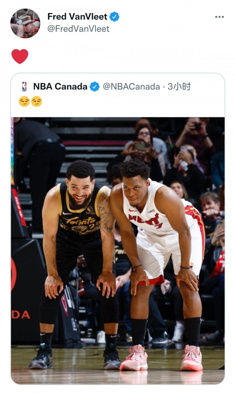
Task: Open the @FredVanVleet handle link
Action: point(78,29)
